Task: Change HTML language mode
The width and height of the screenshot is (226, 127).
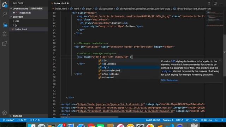Action: 195,120
